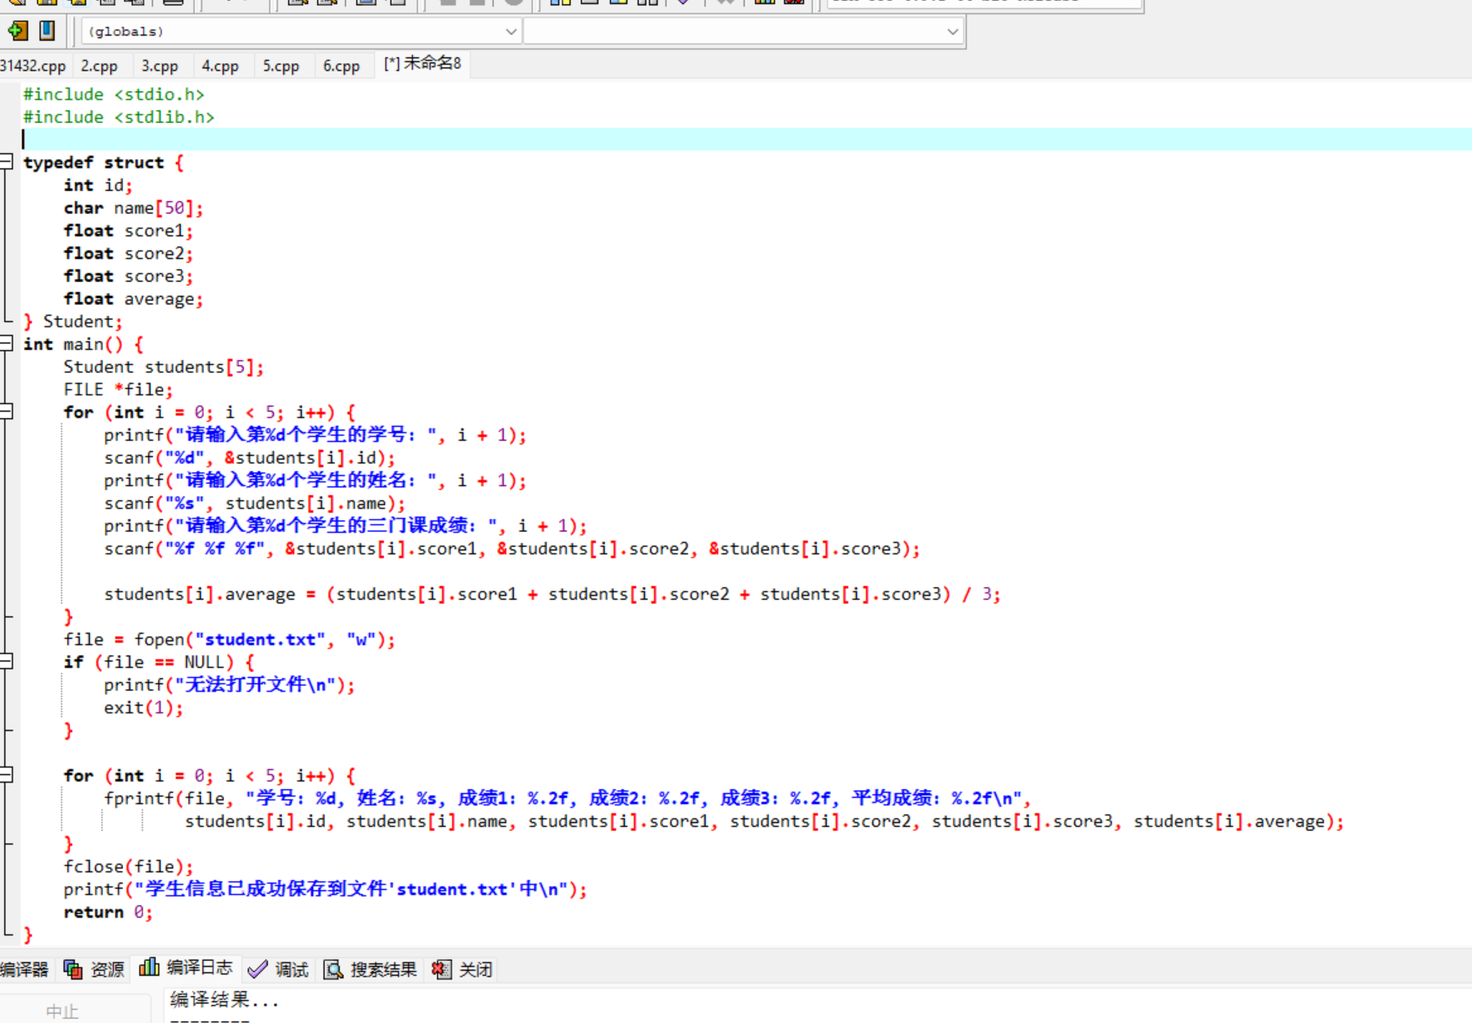Viewport: 1472px width, 1023px height.
Task: Select the 4.cpp file tab
Action: click(x=220, y=66)
